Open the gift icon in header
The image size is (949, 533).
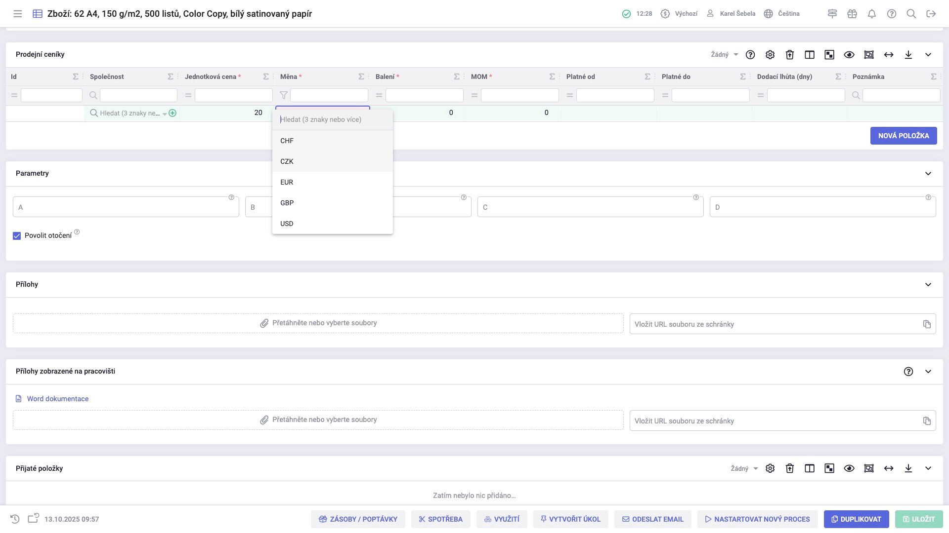(x=852, y=14)
